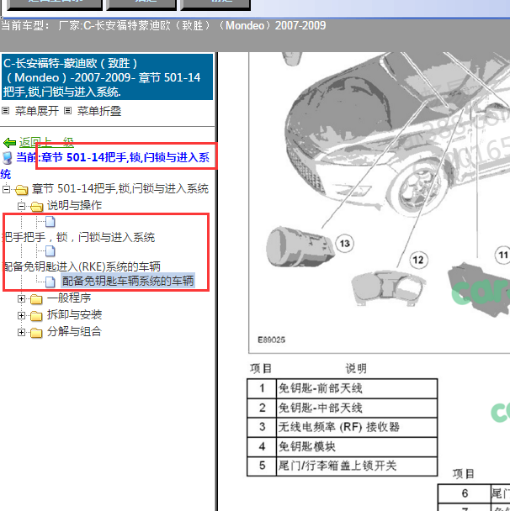Screen dimensions: 510x511
Task: Select the 说明与操作 tree item
Action: click(74, 205)
